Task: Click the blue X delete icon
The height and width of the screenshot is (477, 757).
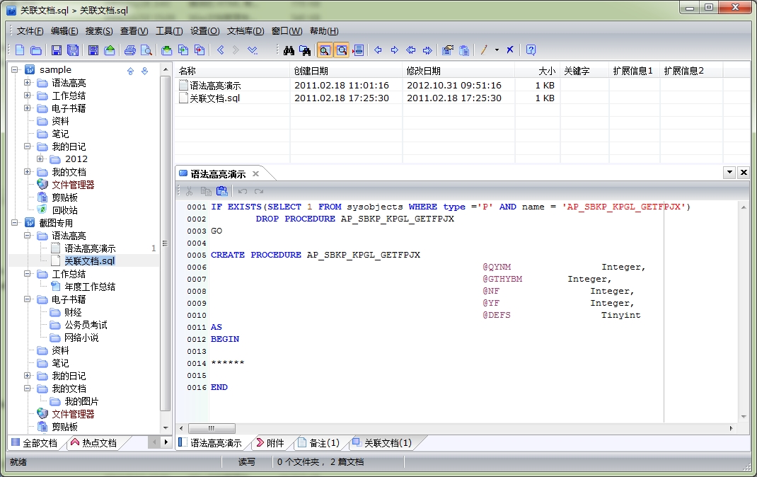Action: coord(510,50)
